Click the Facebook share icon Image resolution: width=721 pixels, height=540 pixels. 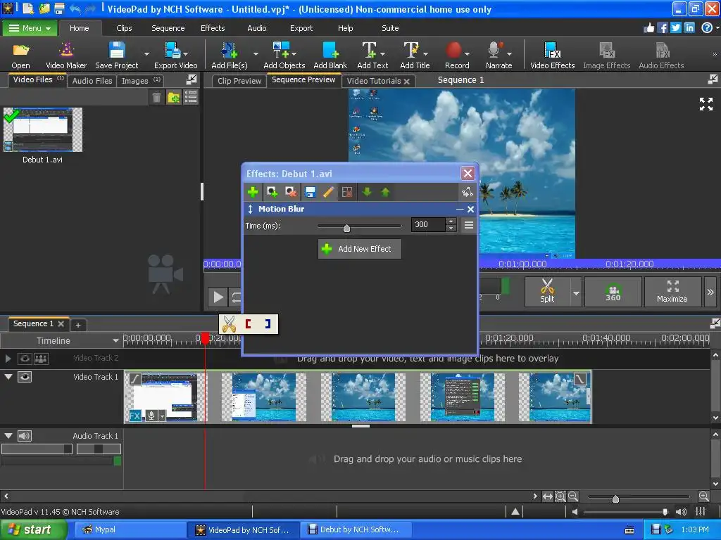click(662, 27)
